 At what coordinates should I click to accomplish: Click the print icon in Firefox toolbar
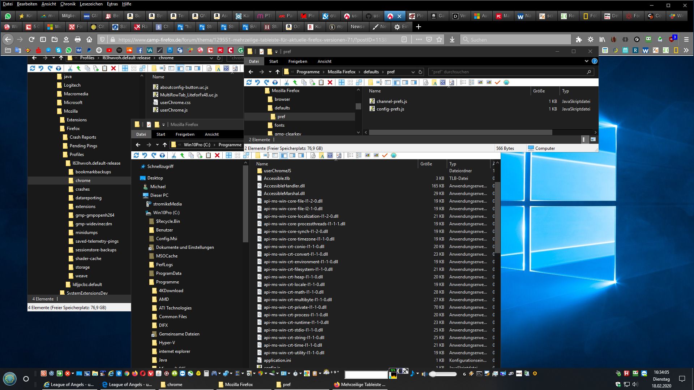coord(77,39)
